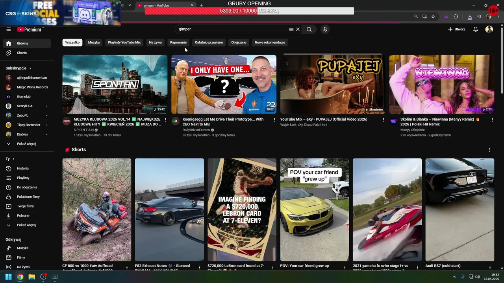Select the Rapowanie filter chip

[x=178, y=42]
